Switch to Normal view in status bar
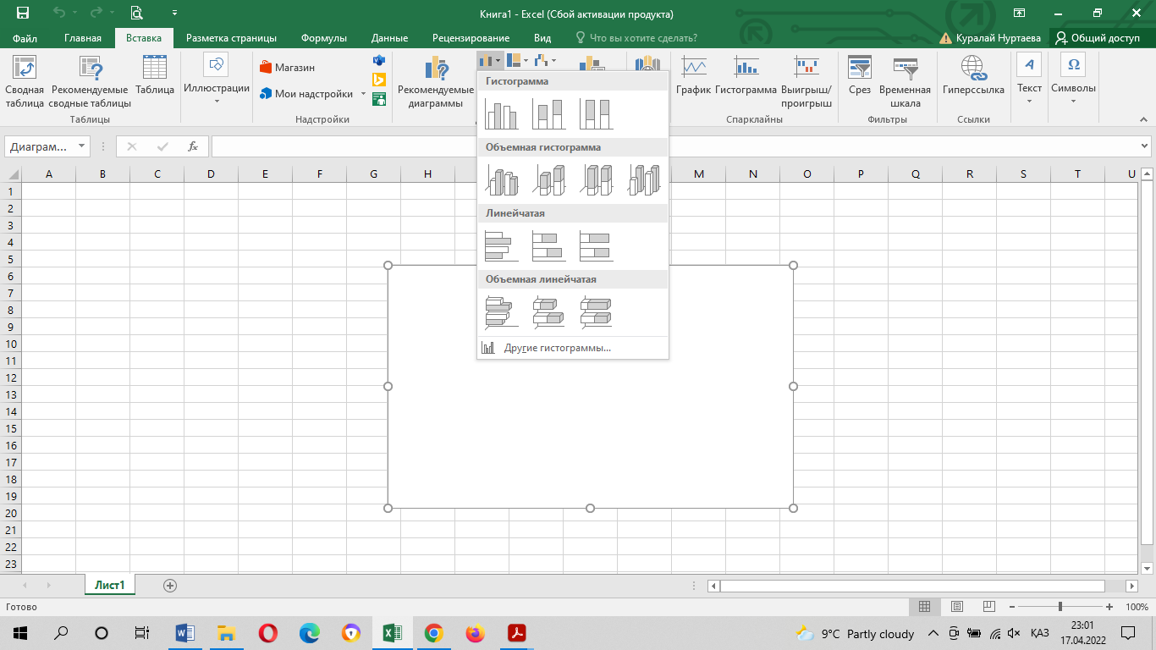Screen dimensions: 1156x650 point(925,607)
